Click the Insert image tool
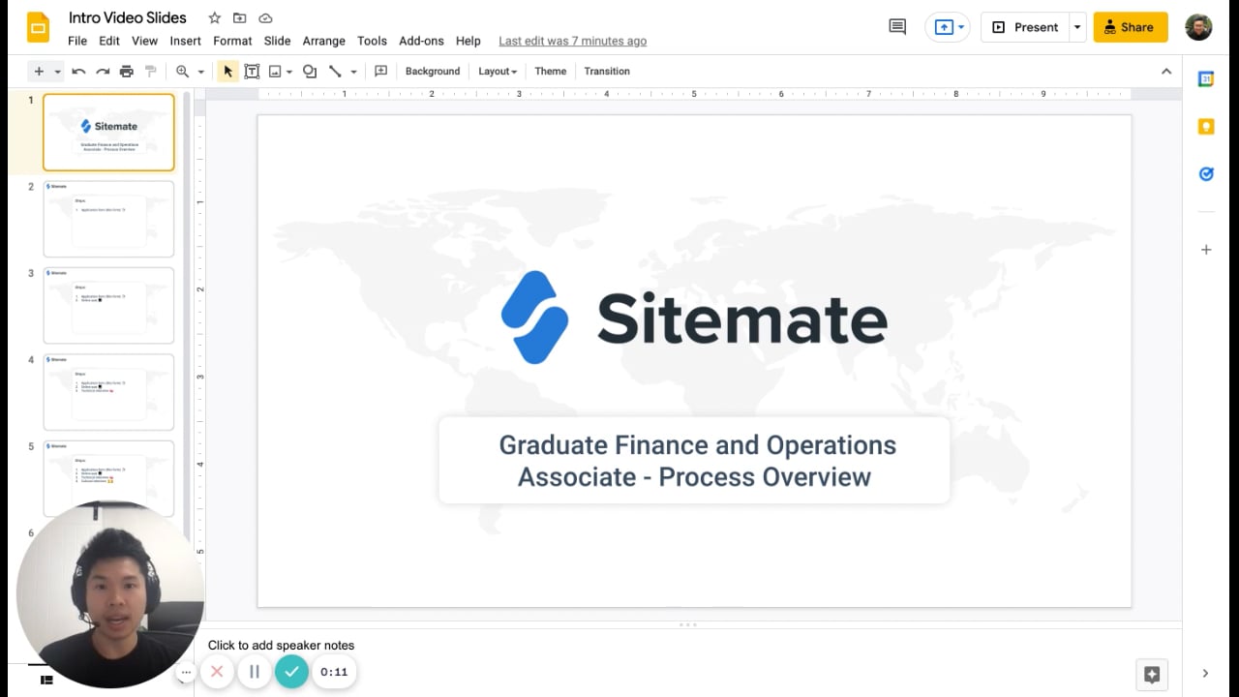This screenshot has width=1239, height=697. 275,72
